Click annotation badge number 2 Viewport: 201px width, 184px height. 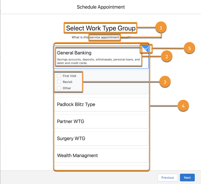167,57
